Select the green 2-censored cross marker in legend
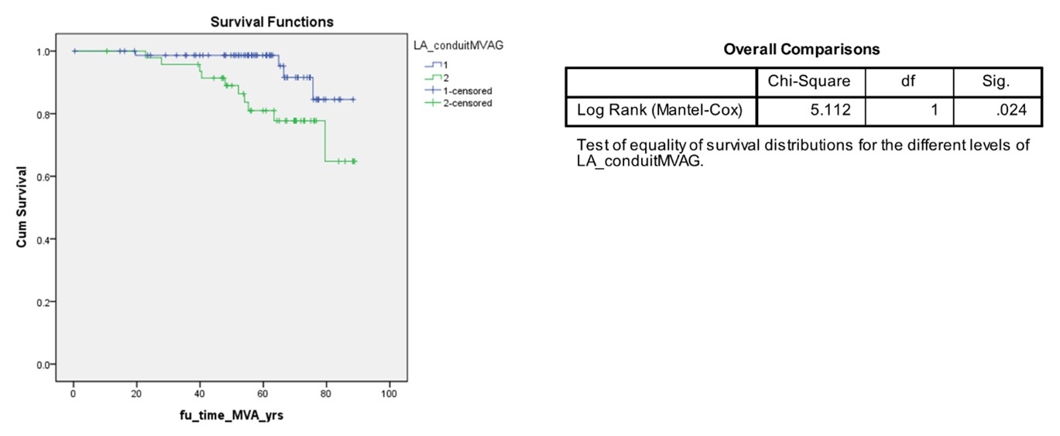Image resolution: width=1060 pixels, height=436 pixels. [x=434, y=103]
